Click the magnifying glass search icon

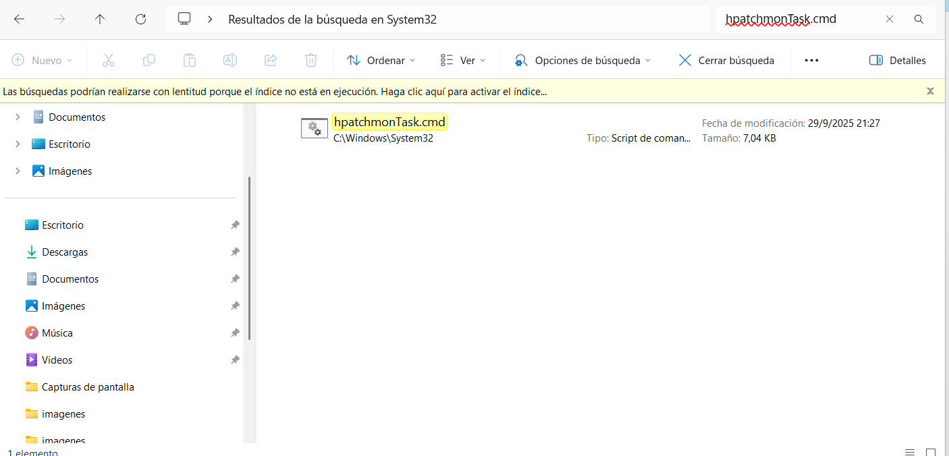coord(919,20)
